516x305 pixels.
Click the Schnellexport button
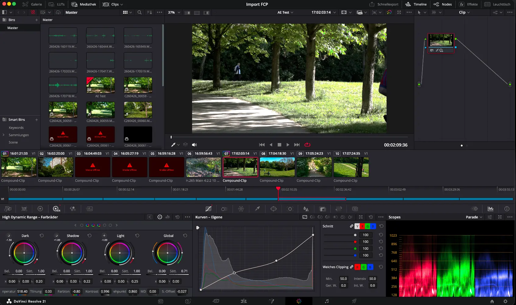pos(384,4)
